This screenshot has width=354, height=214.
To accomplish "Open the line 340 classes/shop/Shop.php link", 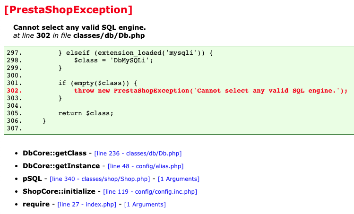I will pos(100,179).
